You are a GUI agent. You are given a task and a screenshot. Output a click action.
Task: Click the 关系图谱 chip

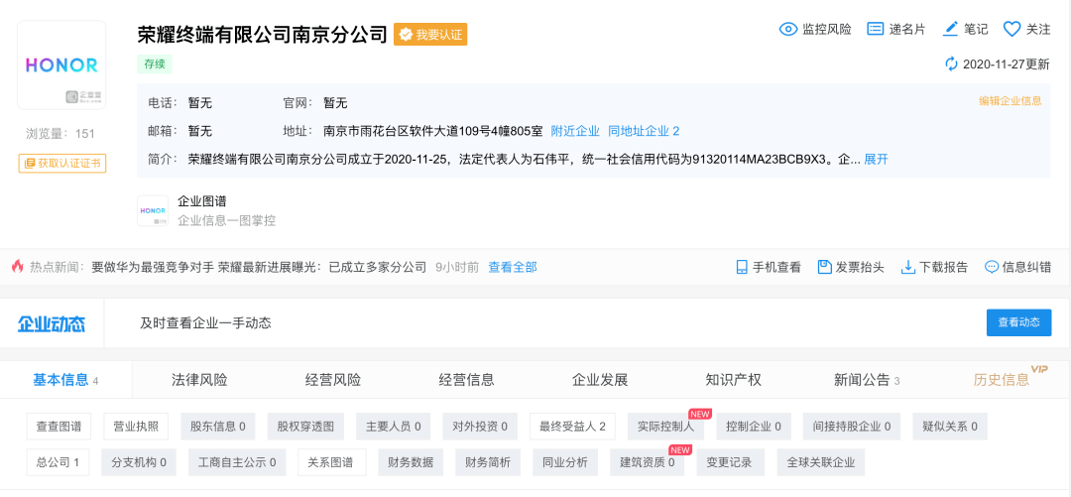pos(332,462)
